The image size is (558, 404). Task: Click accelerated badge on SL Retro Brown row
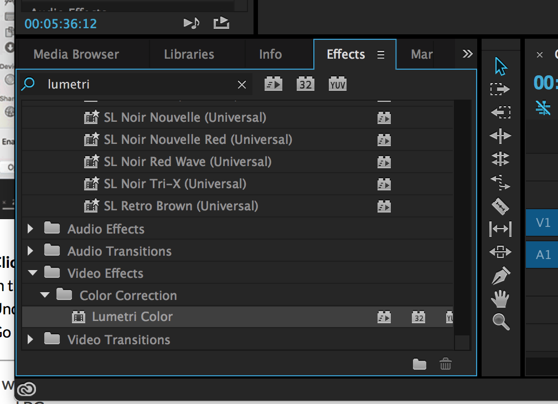coord(384,206)
